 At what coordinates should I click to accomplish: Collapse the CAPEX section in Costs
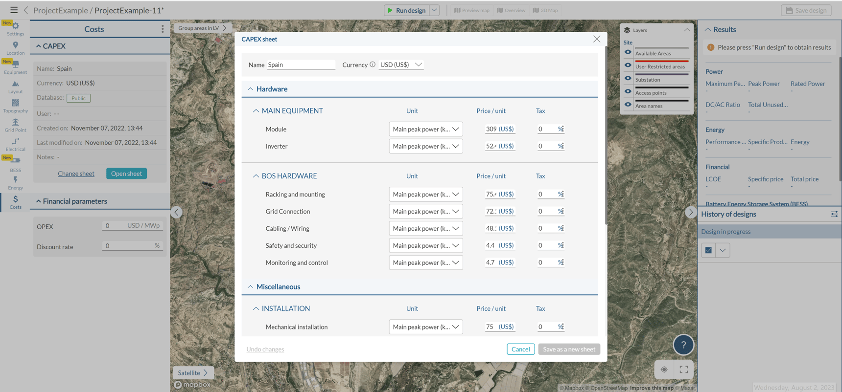39,46
